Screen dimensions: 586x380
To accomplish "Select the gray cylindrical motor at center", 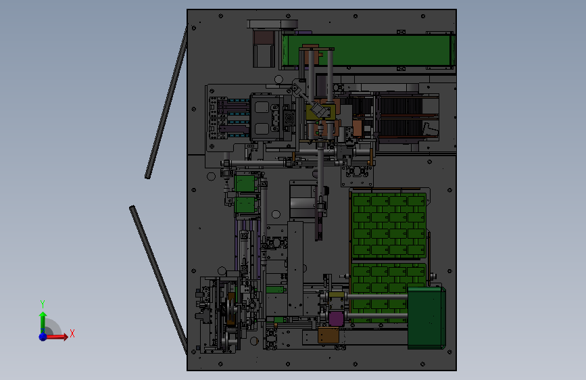I will click(x=302, y=203).
